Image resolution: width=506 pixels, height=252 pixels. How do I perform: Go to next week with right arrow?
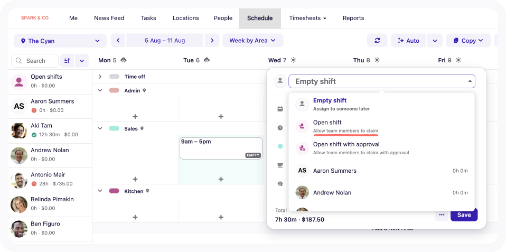click(x=212, y=41)
